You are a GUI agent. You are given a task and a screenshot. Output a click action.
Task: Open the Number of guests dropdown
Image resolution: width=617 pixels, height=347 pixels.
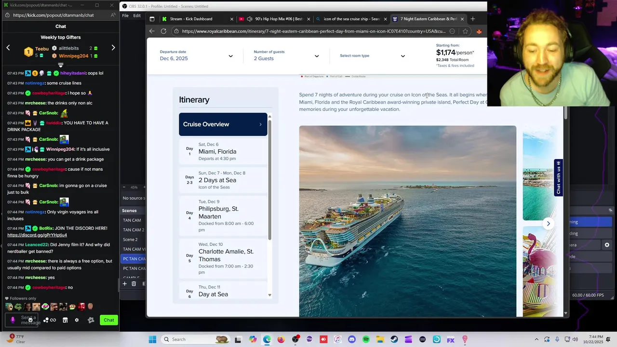[286, 56]
